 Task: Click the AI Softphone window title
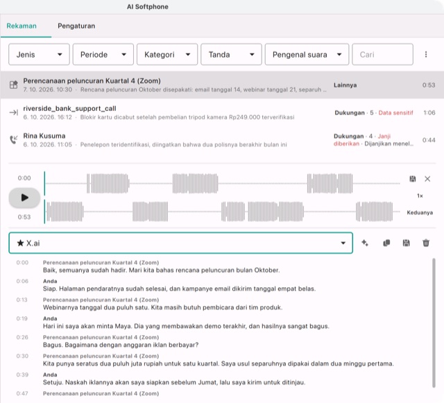148,7
